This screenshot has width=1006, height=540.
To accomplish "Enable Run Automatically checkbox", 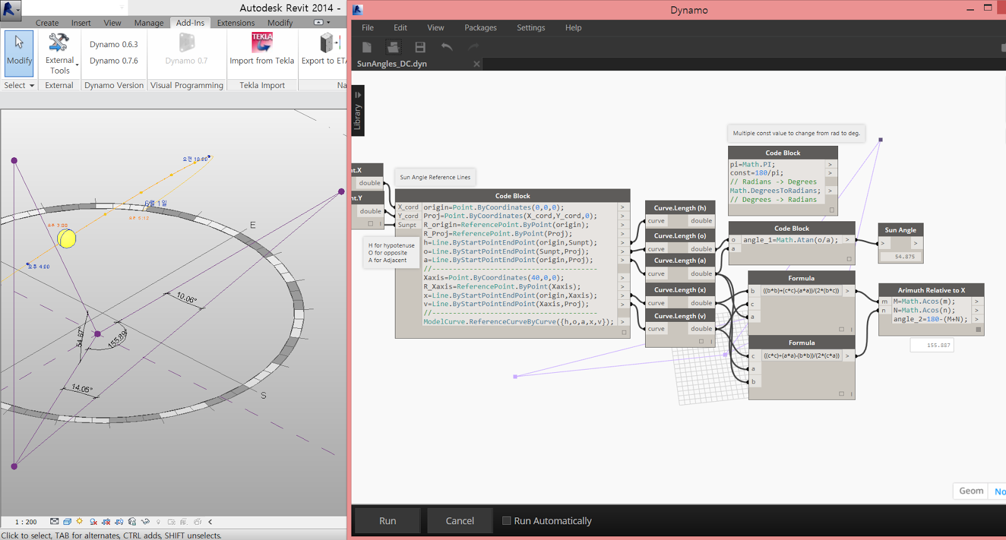I will (x=507, y=521).
